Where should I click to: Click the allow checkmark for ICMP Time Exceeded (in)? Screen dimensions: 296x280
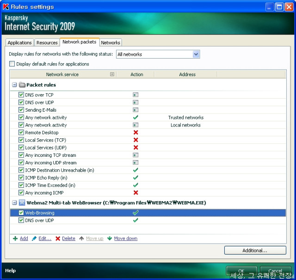(x=136, y=185)
